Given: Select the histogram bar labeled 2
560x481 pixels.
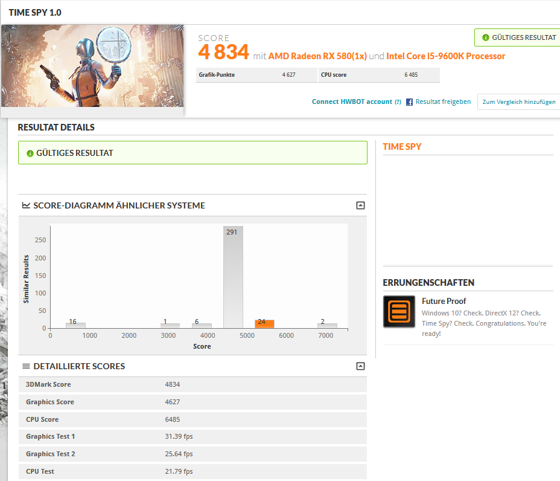Looking at the screenshot, I should pyautogui.click(x=327, y=326).
